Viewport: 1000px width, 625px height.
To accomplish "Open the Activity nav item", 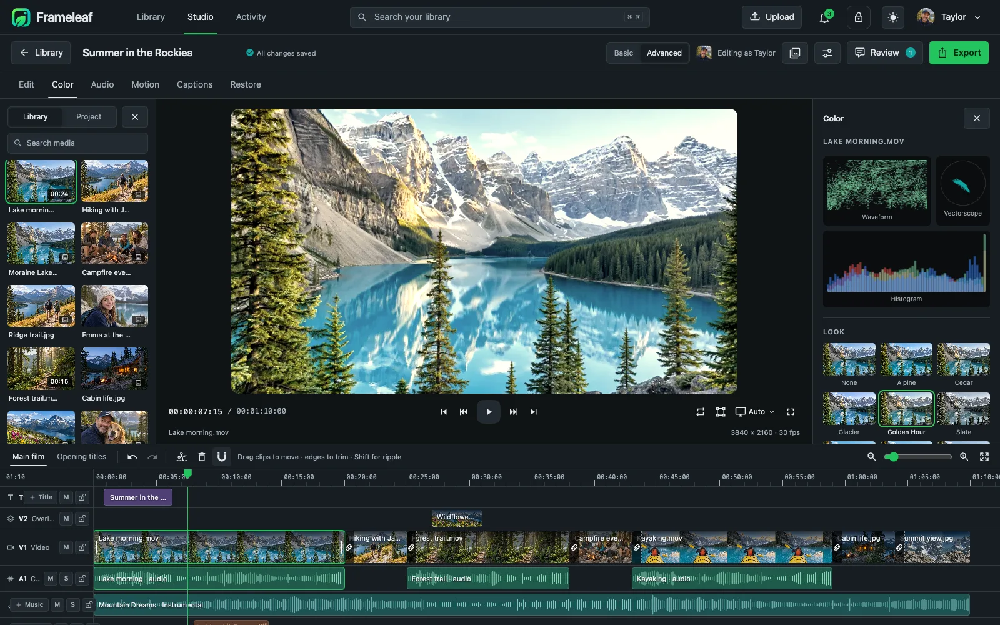I will [251, 17].
